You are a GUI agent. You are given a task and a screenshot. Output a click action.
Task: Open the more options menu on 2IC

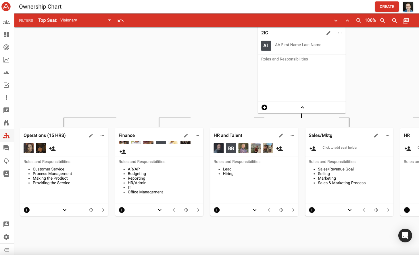click(340, 33)
